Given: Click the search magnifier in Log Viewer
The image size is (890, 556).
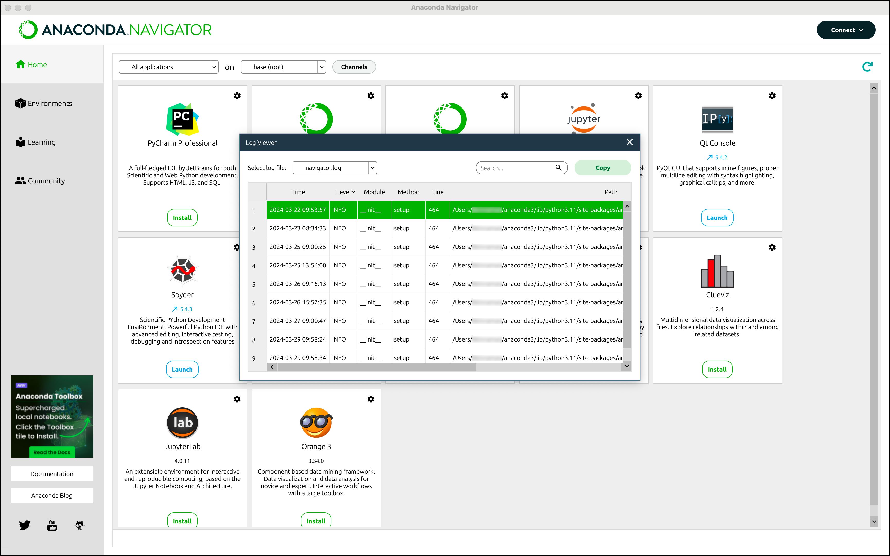Looking at the screenshot, I should [x=558, y=168].
